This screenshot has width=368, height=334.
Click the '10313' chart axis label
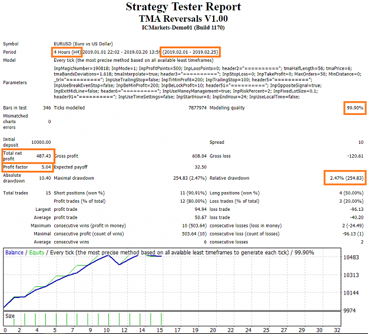coord(351,275)
